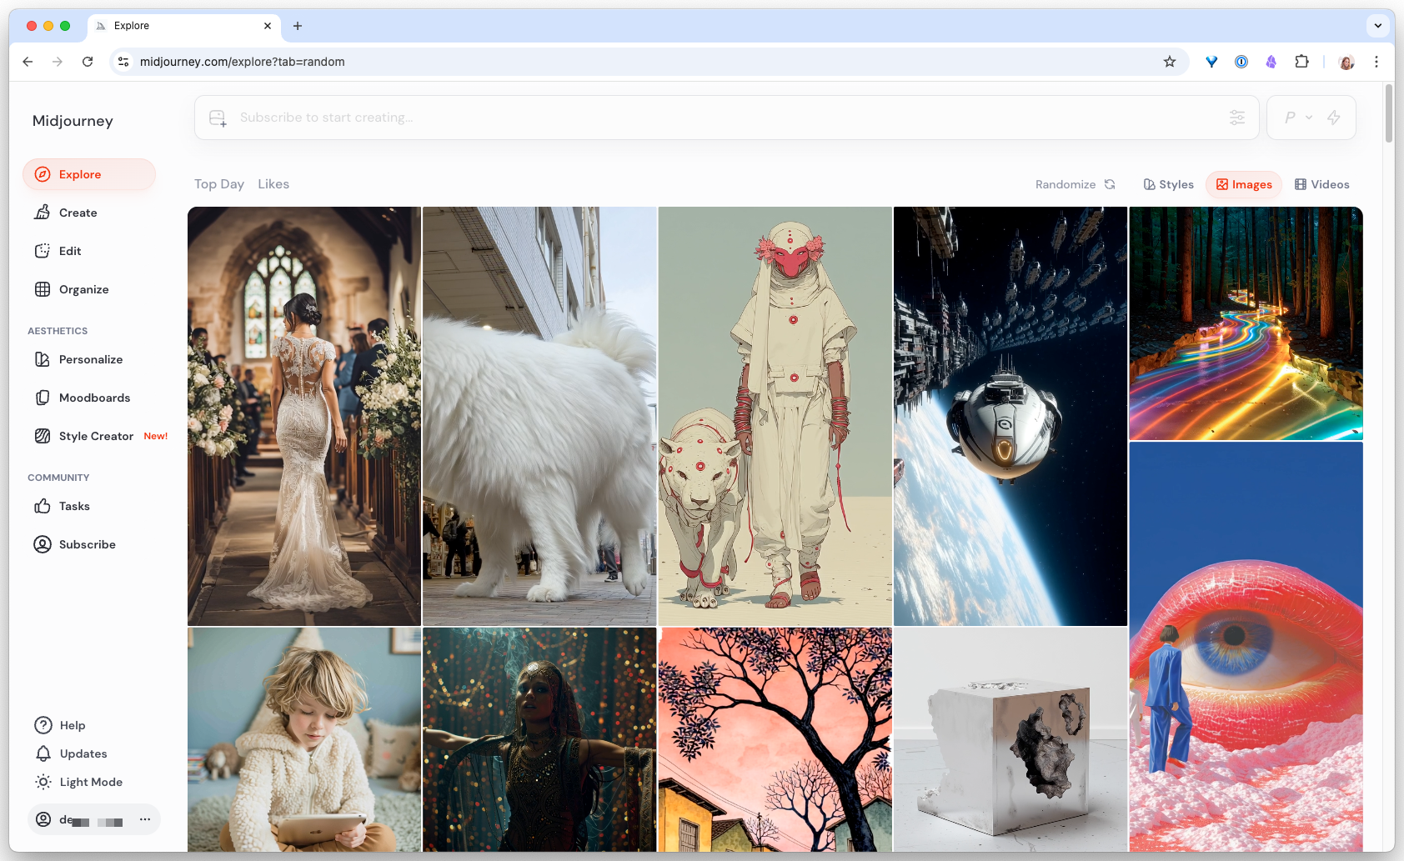Focus the prompt input field

[726, 118]
